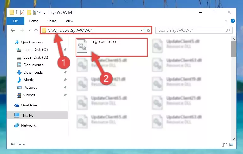Go back with the left arrow
The image size is (243, 154).
13,30
